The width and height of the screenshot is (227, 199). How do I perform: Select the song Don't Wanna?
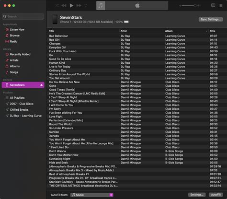[137, 151]
